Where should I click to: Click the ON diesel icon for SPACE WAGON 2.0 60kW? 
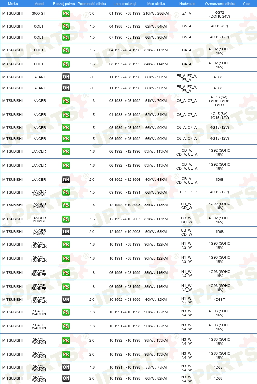tap(66, 378)
